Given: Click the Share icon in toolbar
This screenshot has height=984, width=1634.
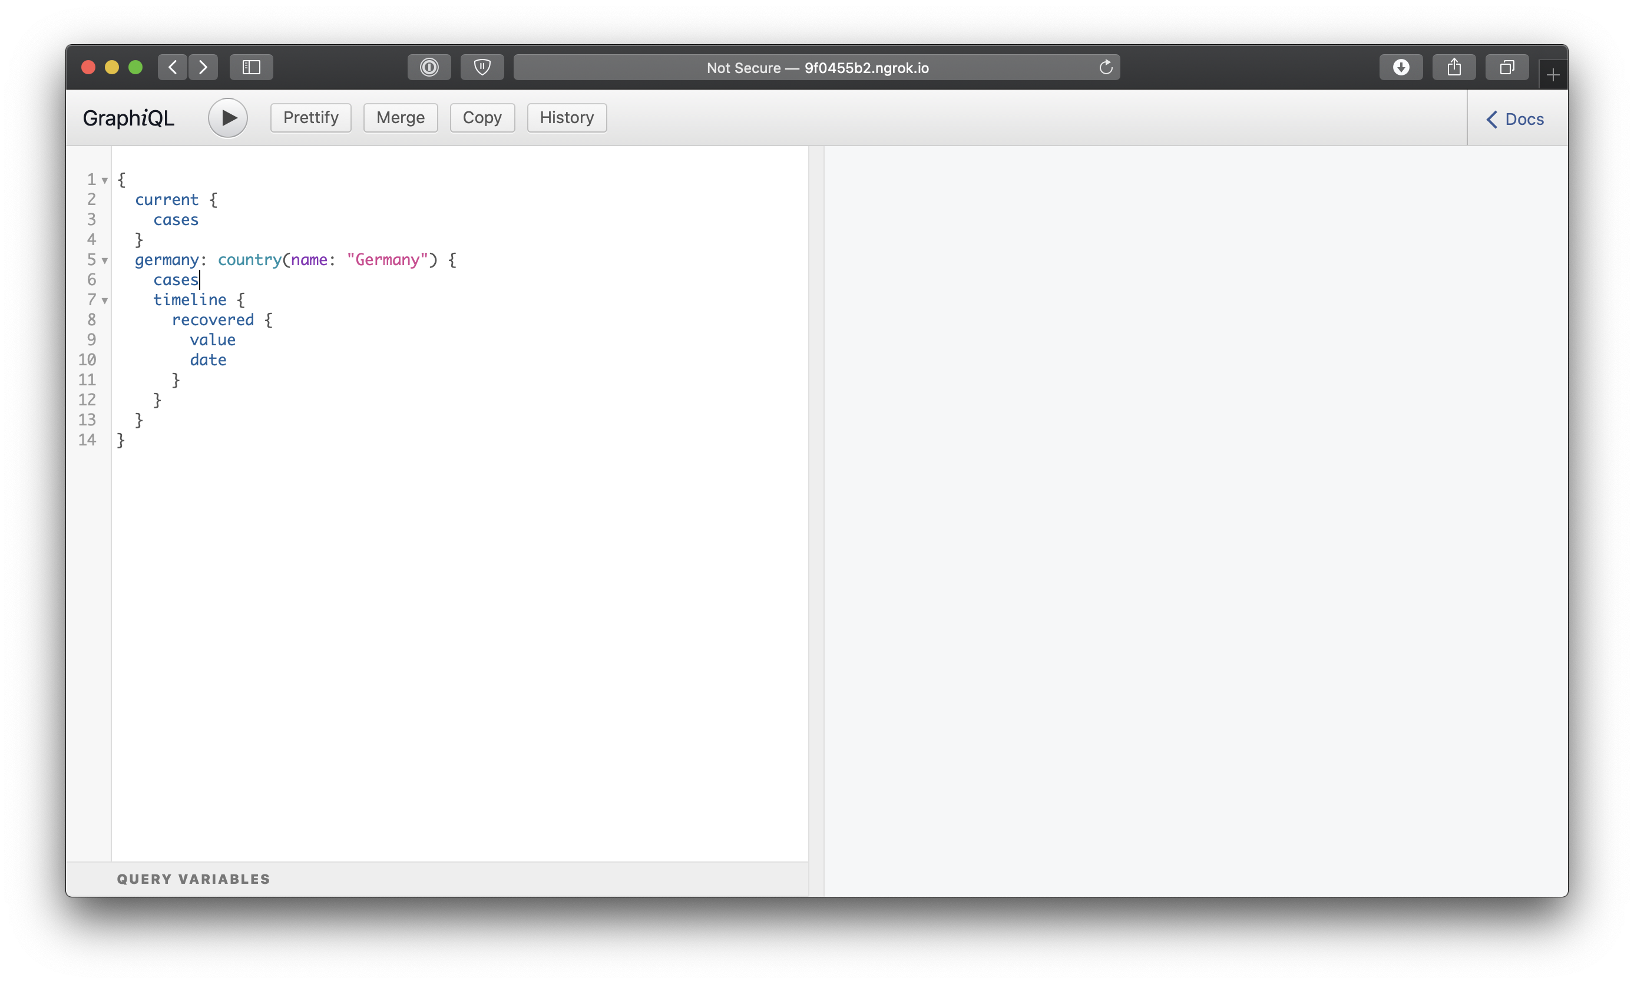Looking at the screenshot, I should pos(1454,67).
